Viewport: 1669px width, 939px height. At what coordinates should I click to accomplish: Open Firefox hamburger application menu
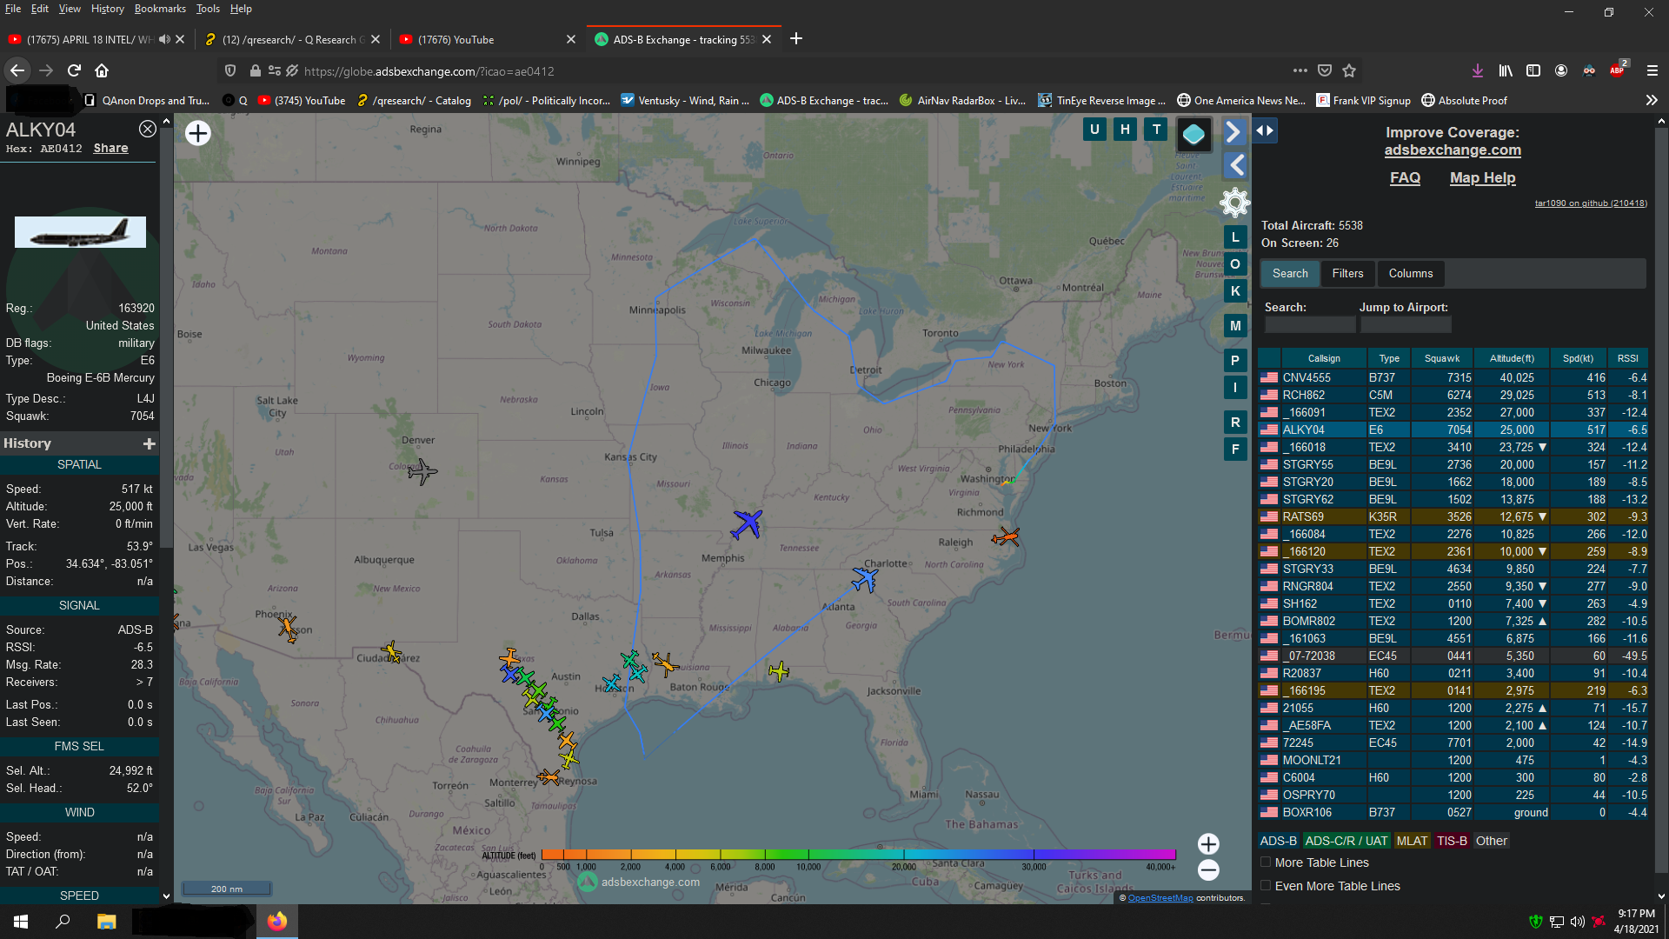(x=1652, y=70)
